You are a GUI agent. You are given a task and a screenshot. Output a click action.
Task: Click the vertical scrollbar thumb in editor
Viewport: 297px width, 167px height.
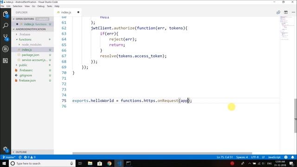(x=296, y=116)
